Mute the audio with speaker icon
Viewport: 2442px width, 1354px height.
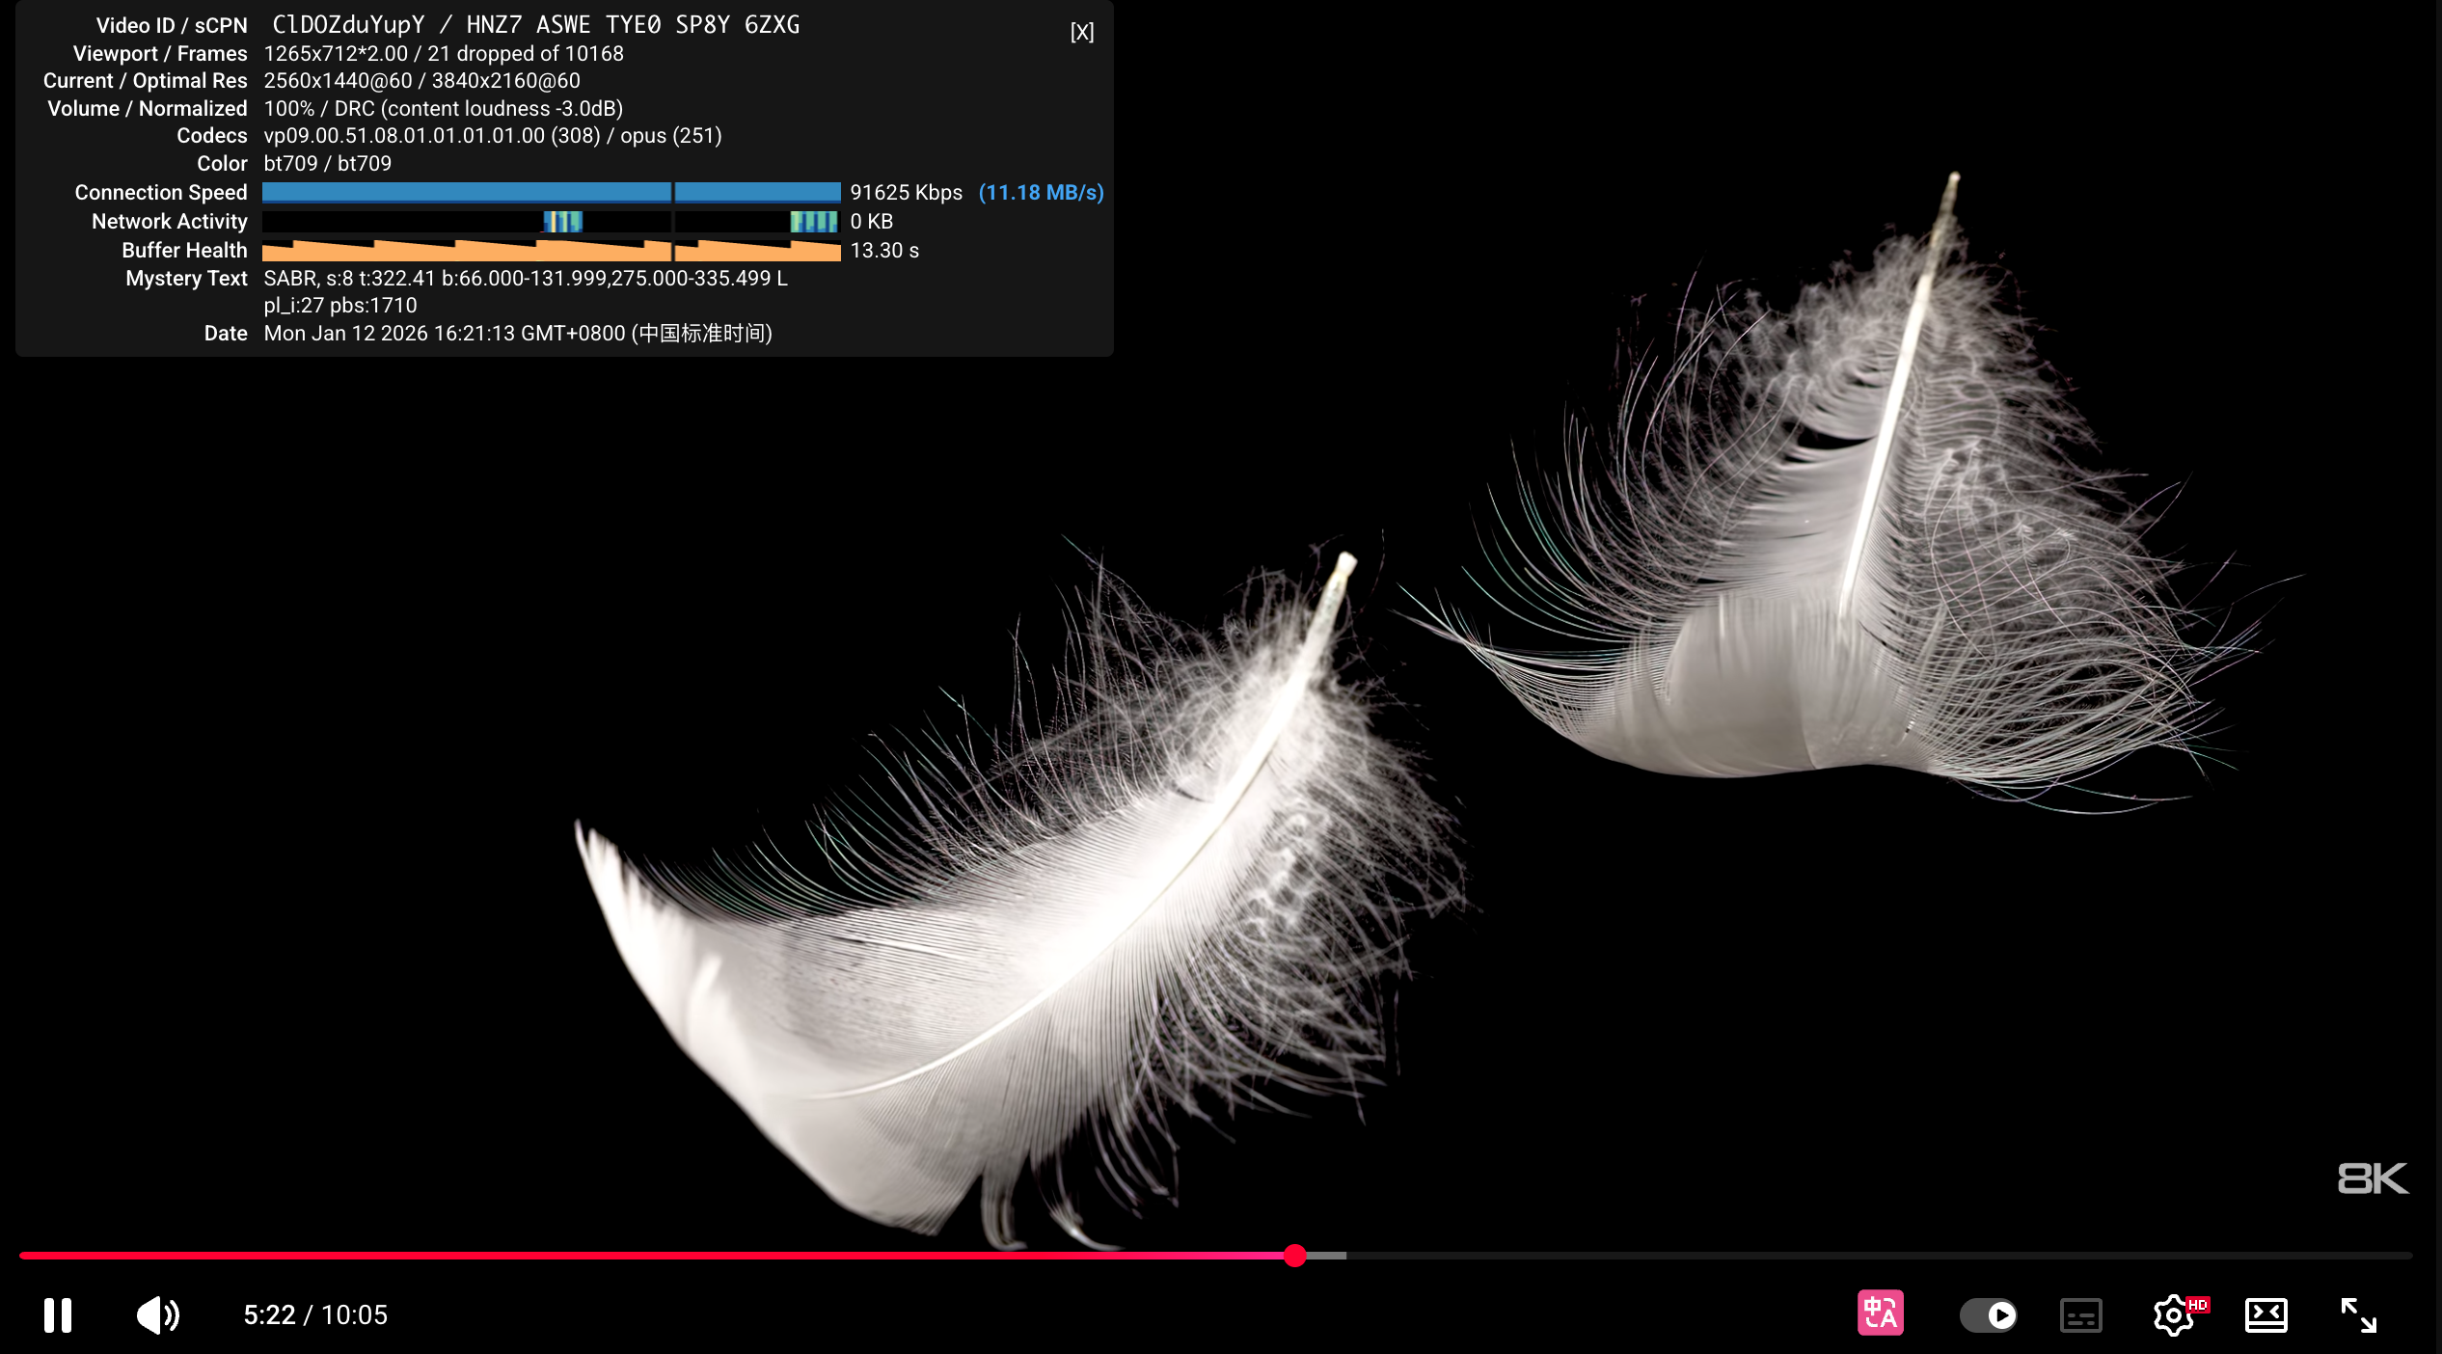pos(157,1315)
